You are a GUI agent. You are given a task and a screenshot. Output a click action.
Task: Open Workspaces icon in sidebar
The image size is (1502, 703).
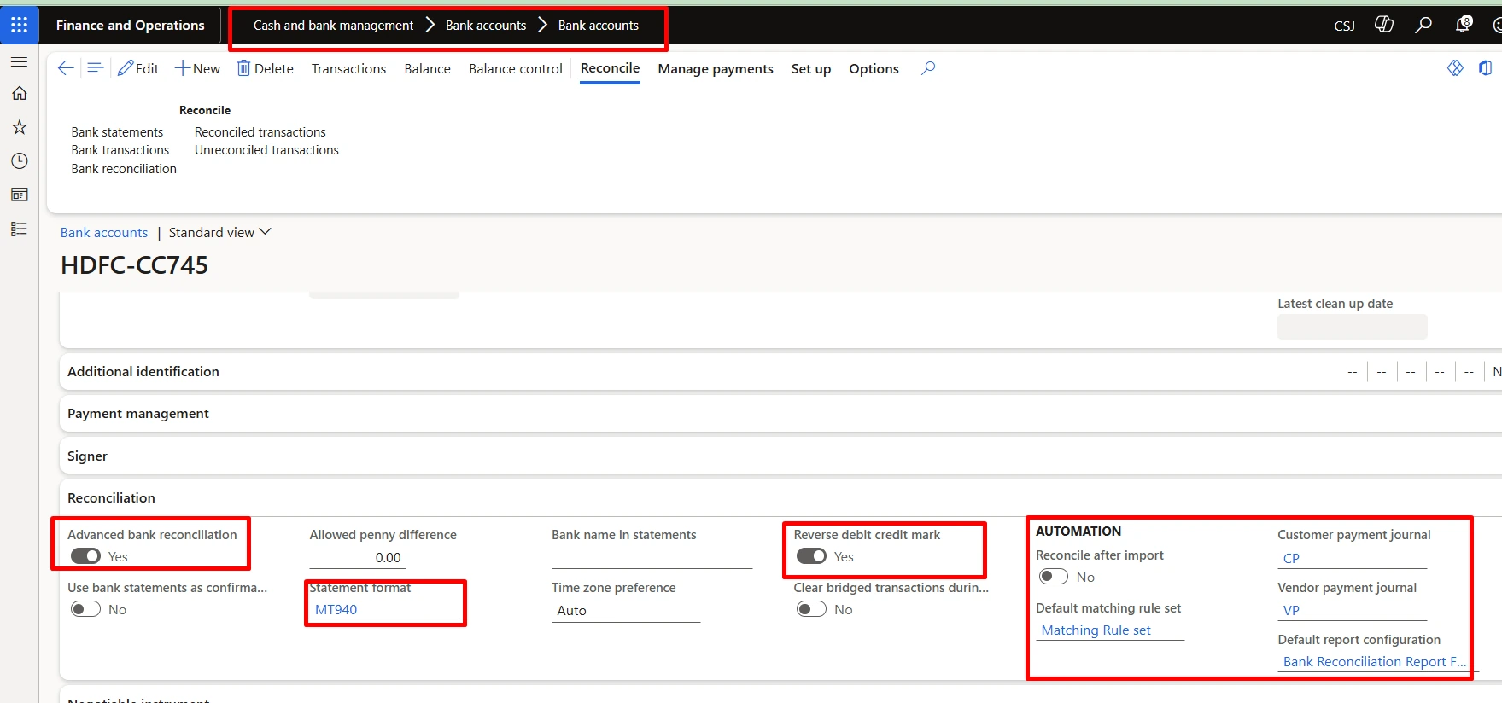(x=19, y=195)
